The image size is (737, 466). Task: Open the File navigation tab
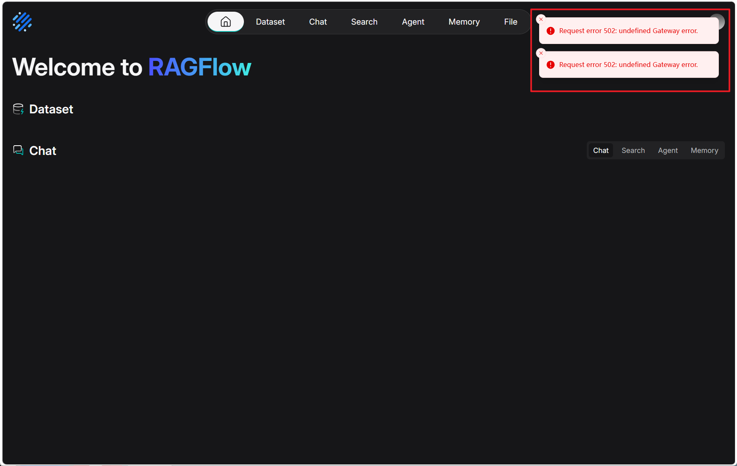point(510,22)
